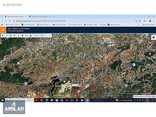Select the distance measure line tool
This screenshot has height=117, width=156.
tap(27, 36)
